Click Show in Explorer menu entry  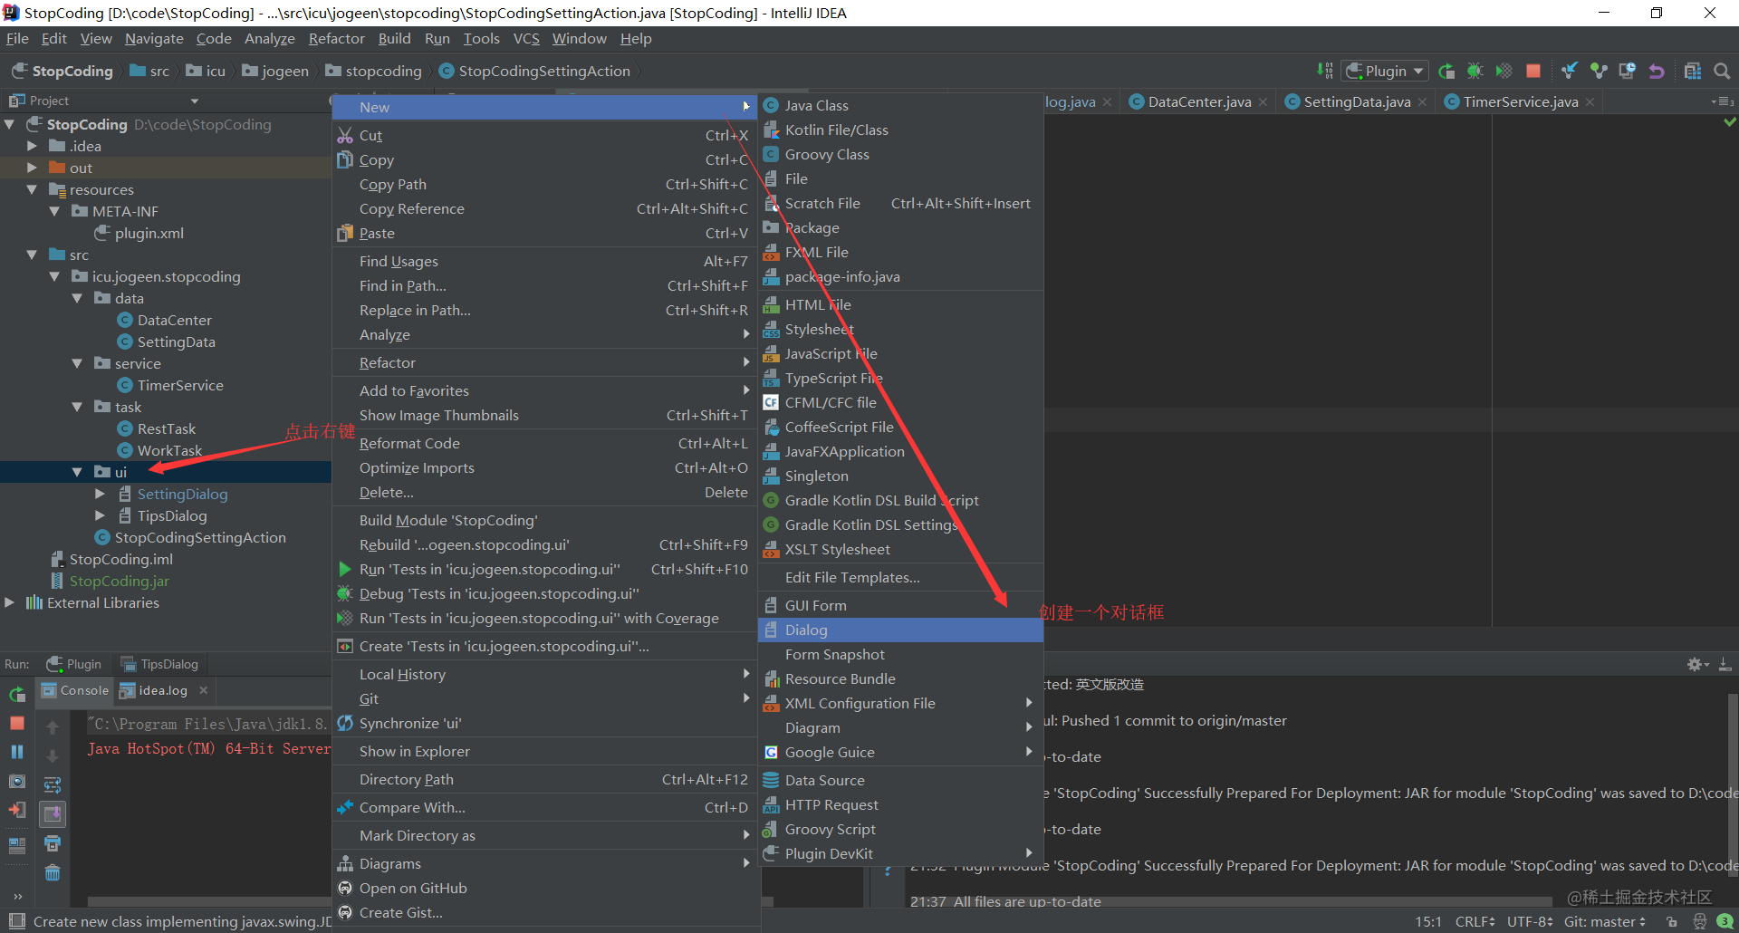[545, 751]
